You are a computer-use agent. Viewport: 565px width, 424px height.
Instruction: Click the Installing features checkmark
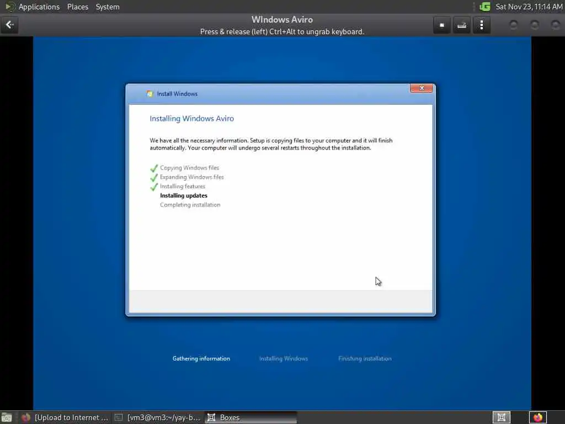point(154,187)
